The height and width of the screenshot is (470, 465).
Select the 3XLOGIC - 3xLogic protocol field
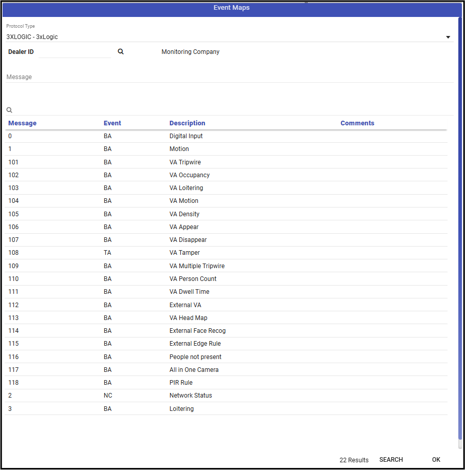(230, 37)
